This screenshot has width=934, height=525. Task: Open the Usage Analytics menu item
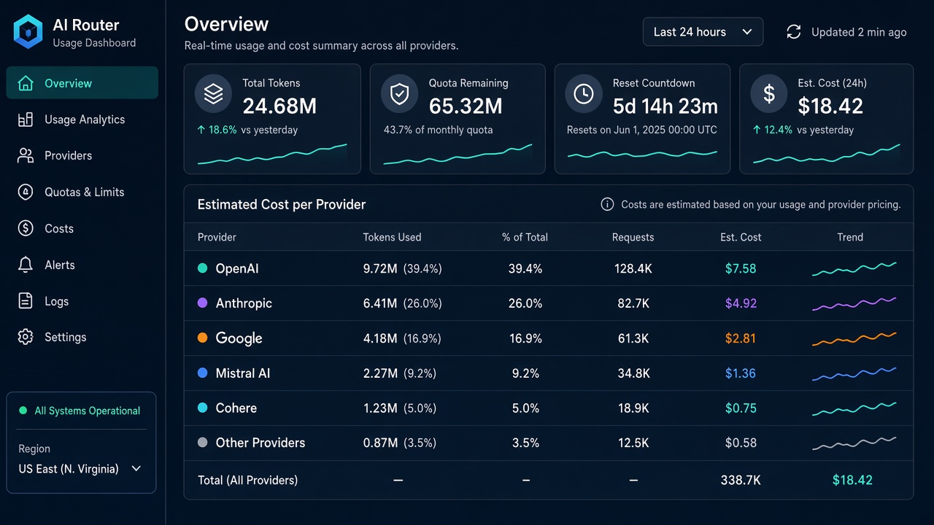(x=82, y=120)
